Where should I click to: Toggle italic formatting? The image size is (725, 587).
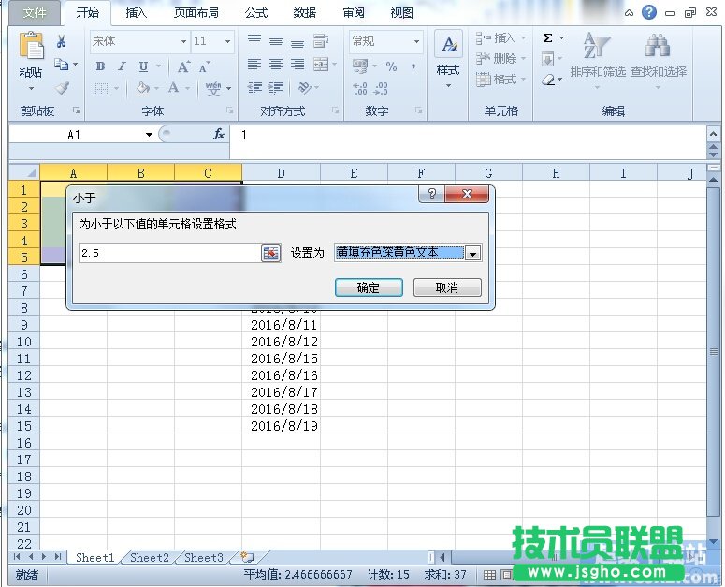pyautogui.click(x=122, y=66)
